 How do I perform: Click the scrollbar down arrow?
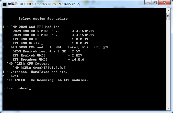[x=168, y=108]
